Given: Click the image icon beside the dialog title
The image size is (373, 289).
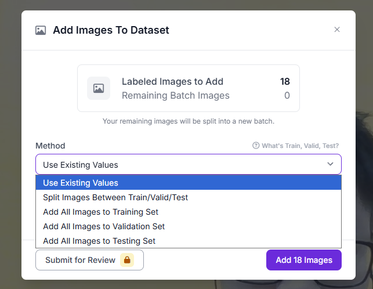Looking at the screenshot, I should point(41,30).
